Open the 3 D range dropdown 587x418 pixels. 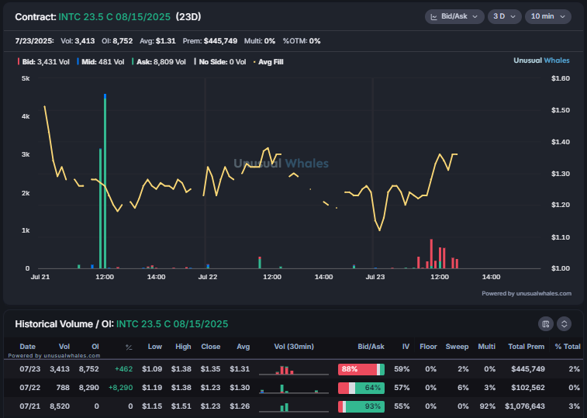click(504, 16)
